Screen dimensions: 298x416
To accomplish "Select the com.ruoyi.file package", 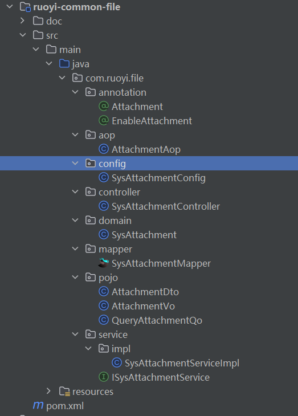I will click(115, 78).
